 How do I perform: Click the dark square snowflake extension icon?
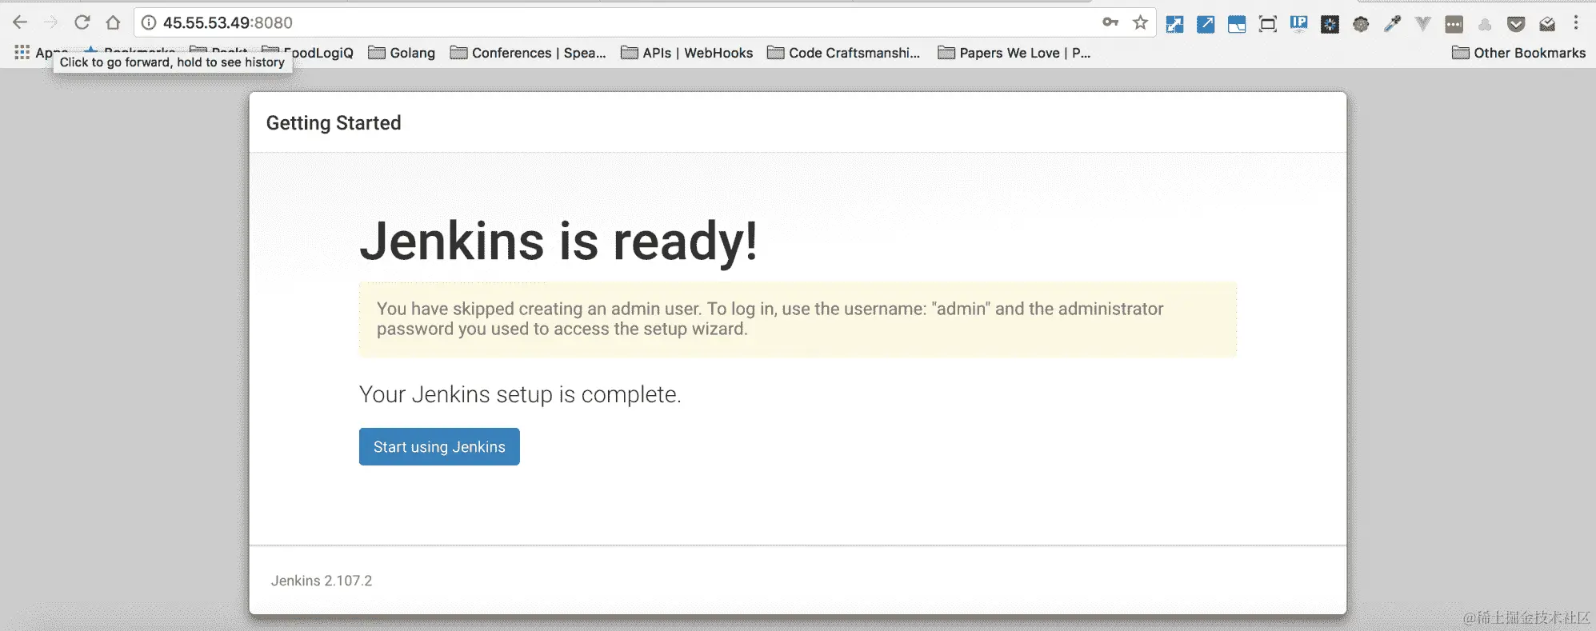pyautogui.click(x=1330, y=24)
